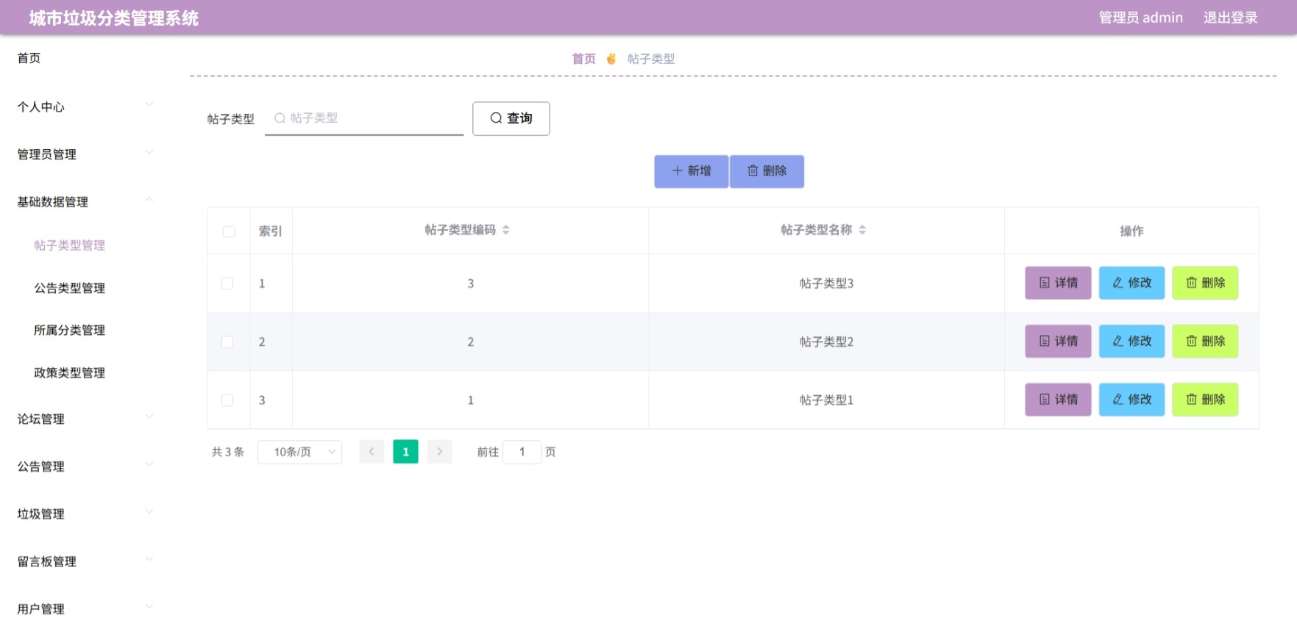Screen dimensions: 1297x620
Task: Click the 共 3 条 total count text
Action: pos(228,453)
